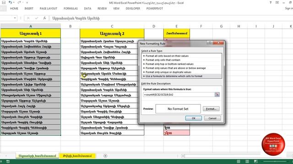Add a new sheet with plus icon

[105, 156]
